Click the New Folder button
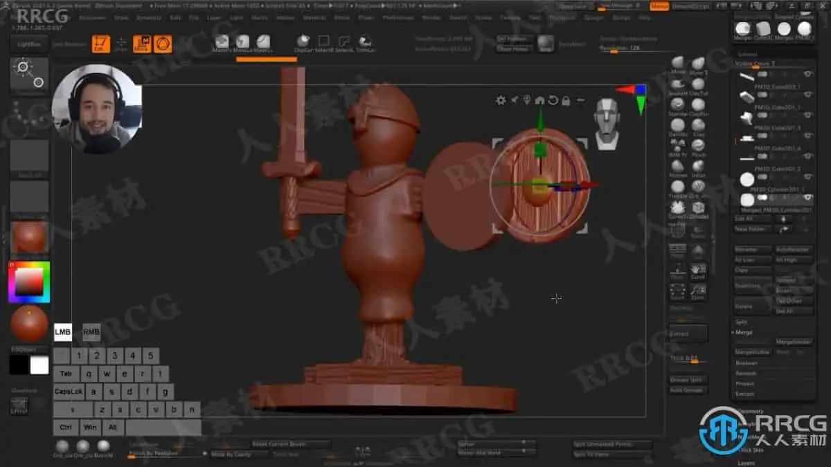Screen dimensions: 831x467 click(x=753, y=229)
